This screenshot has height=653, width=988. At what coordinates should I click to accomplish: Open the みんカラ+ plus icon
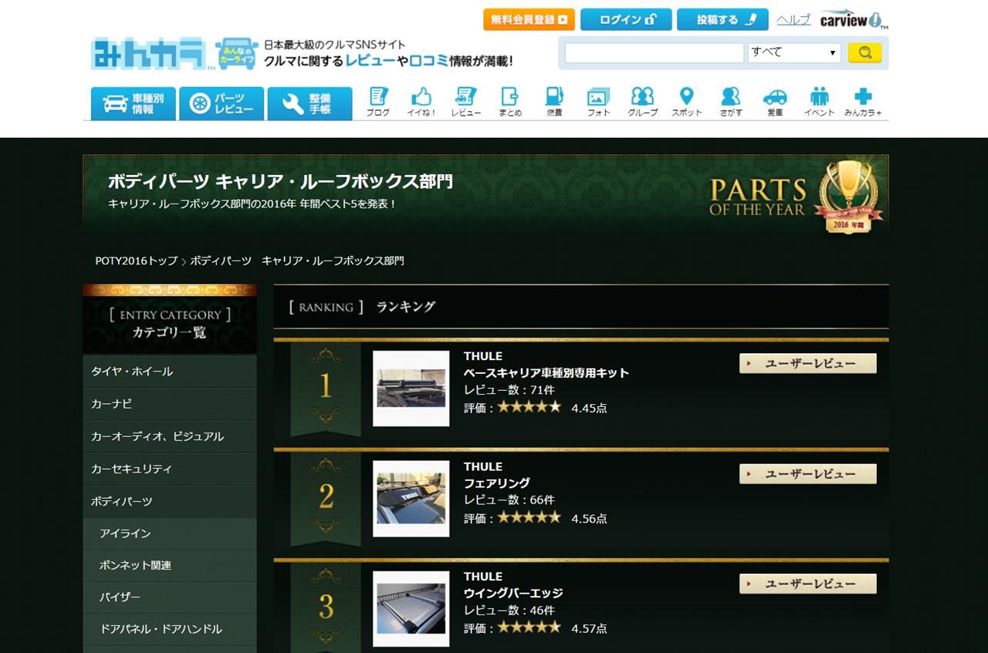pos(863,102)
